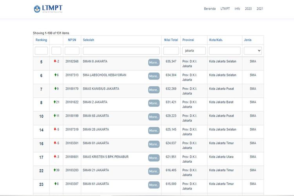Click red down arrow in SMAN 28 Jakarta row
Image resolution: width=294 pixels, height=196 pixels.
55,129
